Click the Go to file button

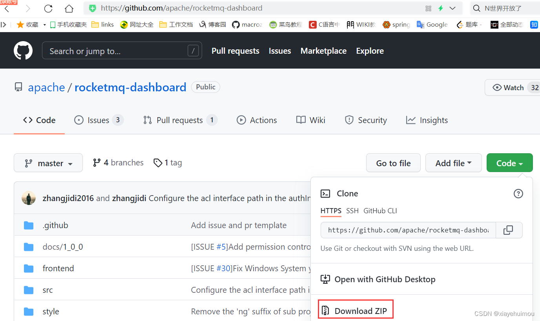393,163
